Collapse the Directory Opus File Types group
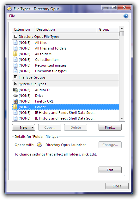 [x=15, y=36]
